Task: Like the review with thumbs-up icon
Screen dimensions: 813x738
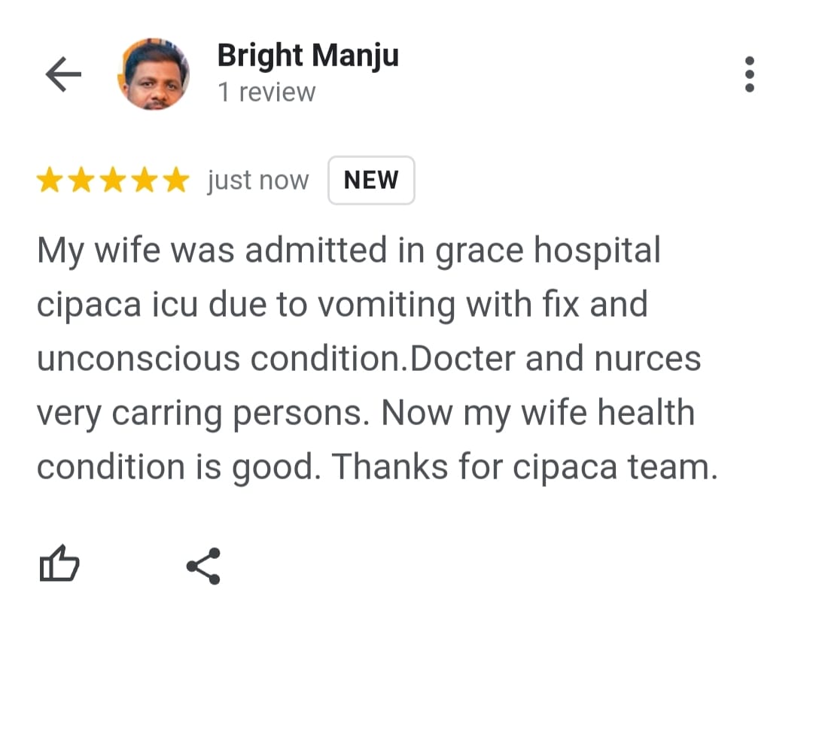Action: [x=59, y=564]
